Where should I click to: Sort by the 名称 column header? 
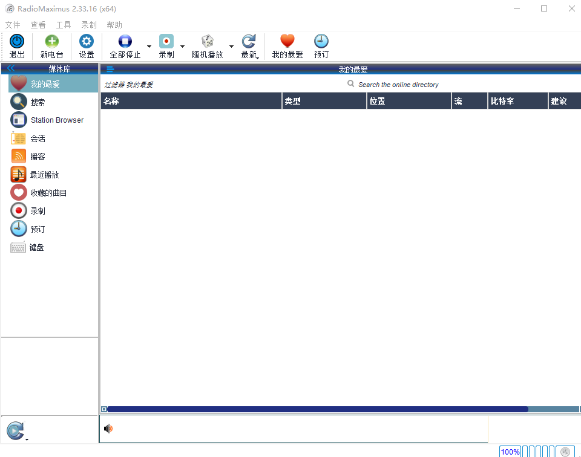pyautogui.click(x=191, y=101)
